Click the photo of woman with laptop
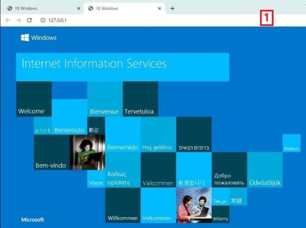This screenshot has width=306, height=228. pyautogui.click(x=87, y=152)
